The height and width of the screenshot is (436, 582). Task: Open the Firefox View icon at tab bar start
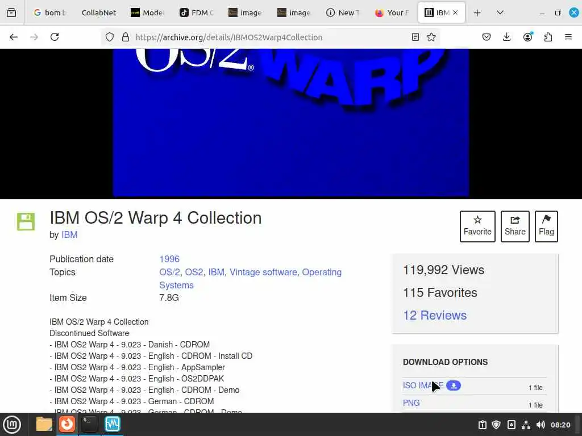11,12
